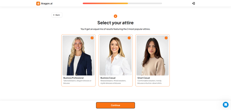
Task: Click the Smart Casual photo thumbnail
Action: click(x=153, y=55)
